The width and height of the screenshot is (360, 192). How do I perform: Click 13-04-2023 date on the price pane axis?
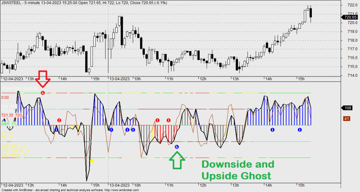(x=120, y=79)
